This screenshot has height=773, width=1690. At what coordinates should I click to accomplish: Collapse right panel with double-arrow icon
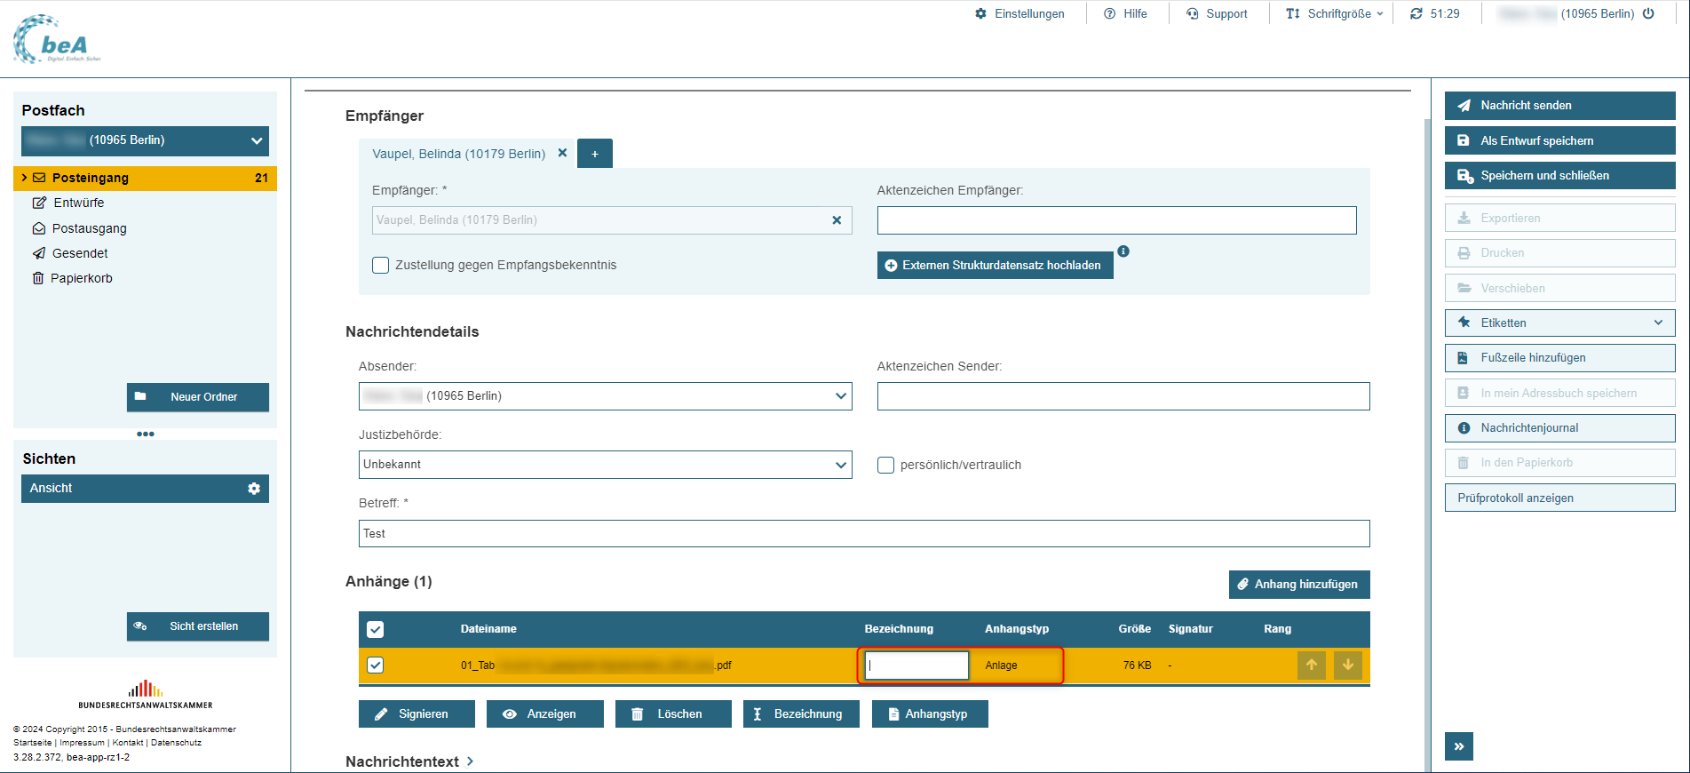(1458, 746)
